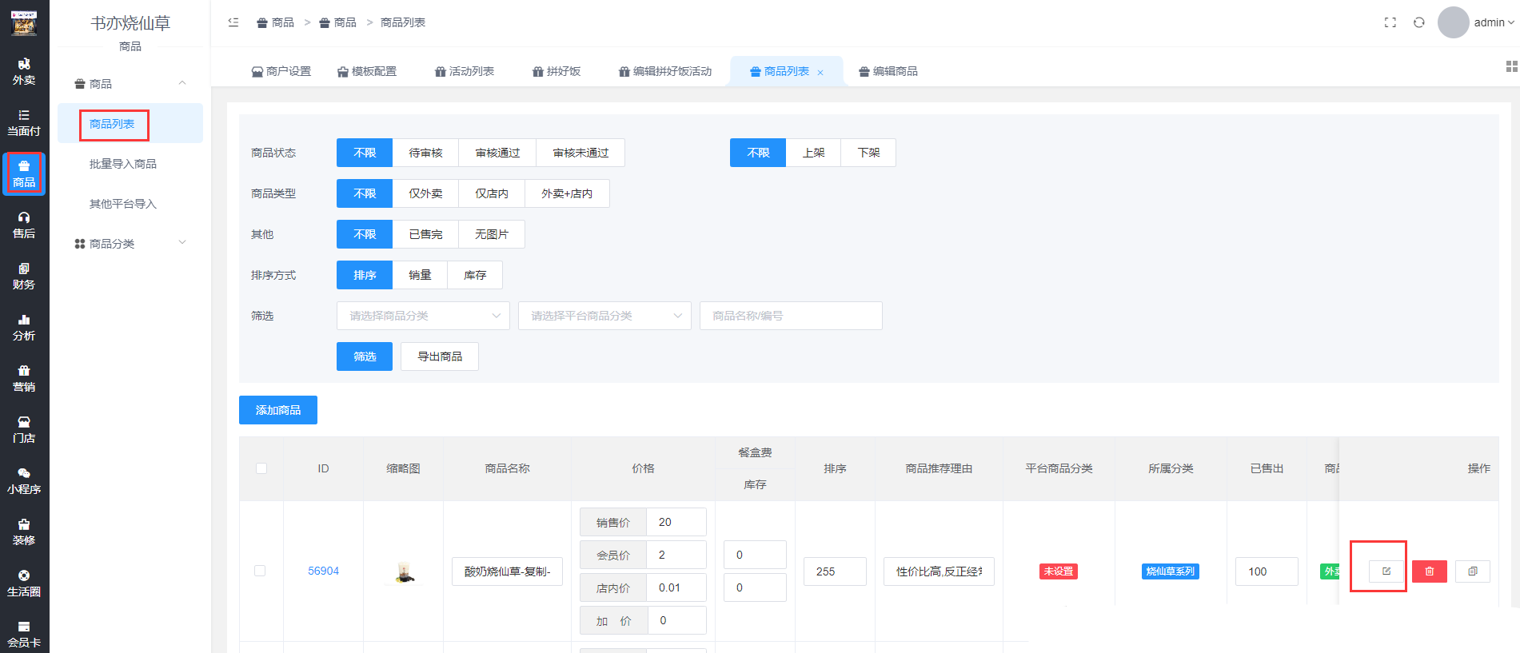Switch to the 拼好饭 tab
Viewport: 1520px width, 653px height.
point(557,71)
